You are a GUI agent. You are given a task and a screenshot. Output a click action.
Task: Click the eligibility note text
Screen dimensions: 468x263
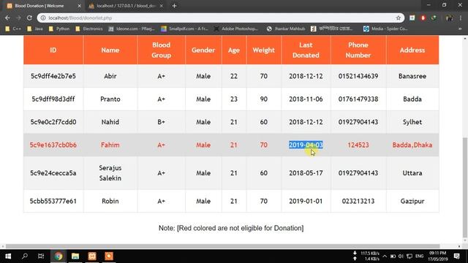tap(231, 228)
